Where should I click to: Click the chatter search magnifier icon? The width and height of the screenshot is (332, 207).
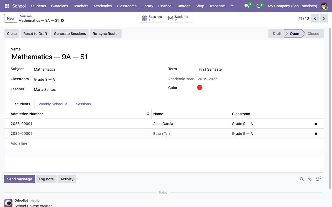(x=302, y=179)
